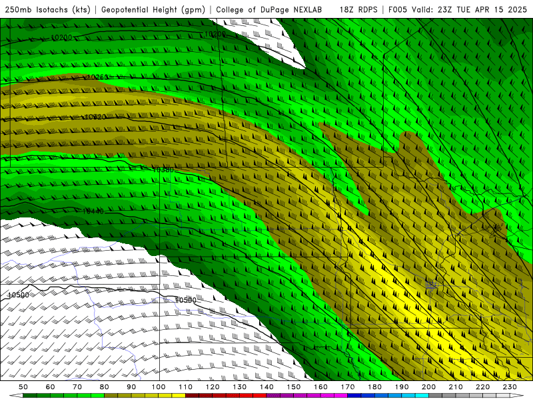Click the 130 kt legend number

point(240,387)
